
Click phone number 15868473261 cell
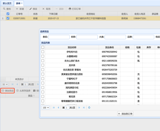tap(140, 18)
